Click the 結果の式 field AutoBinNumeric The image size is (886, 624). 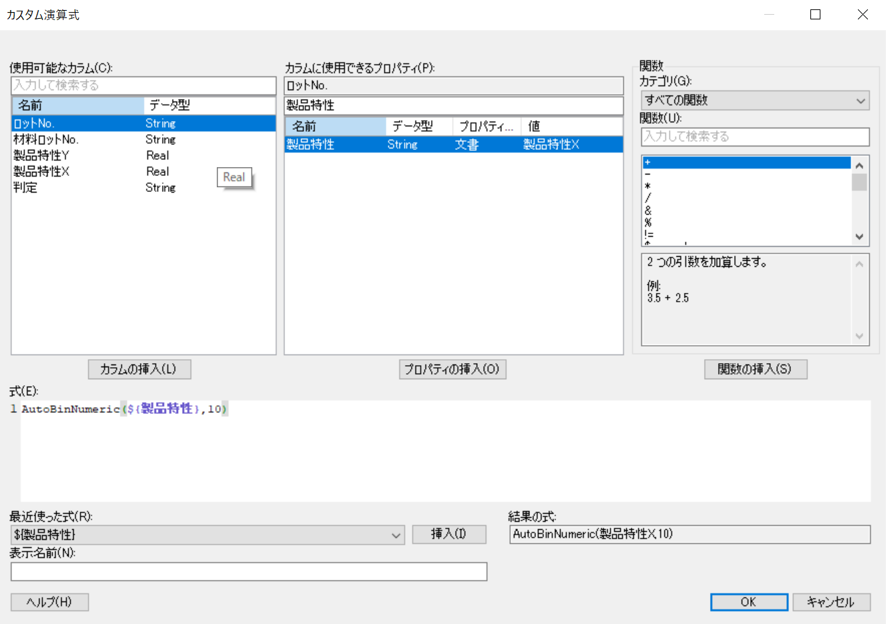[690, 534]
